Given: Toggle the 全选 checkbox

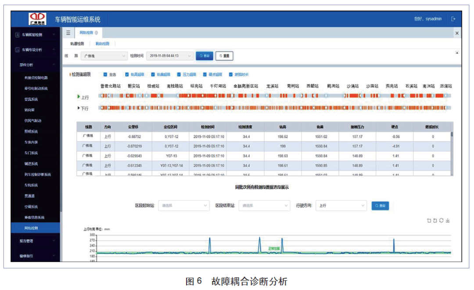Looking at the screenshot, I should pos(105,75).
